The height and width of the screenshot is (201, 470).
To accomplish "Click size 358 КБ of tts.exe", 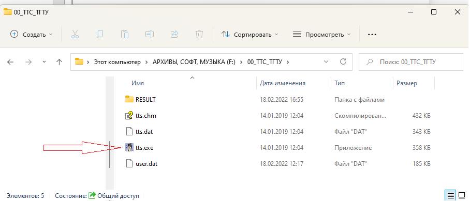I will coord(421,148).
